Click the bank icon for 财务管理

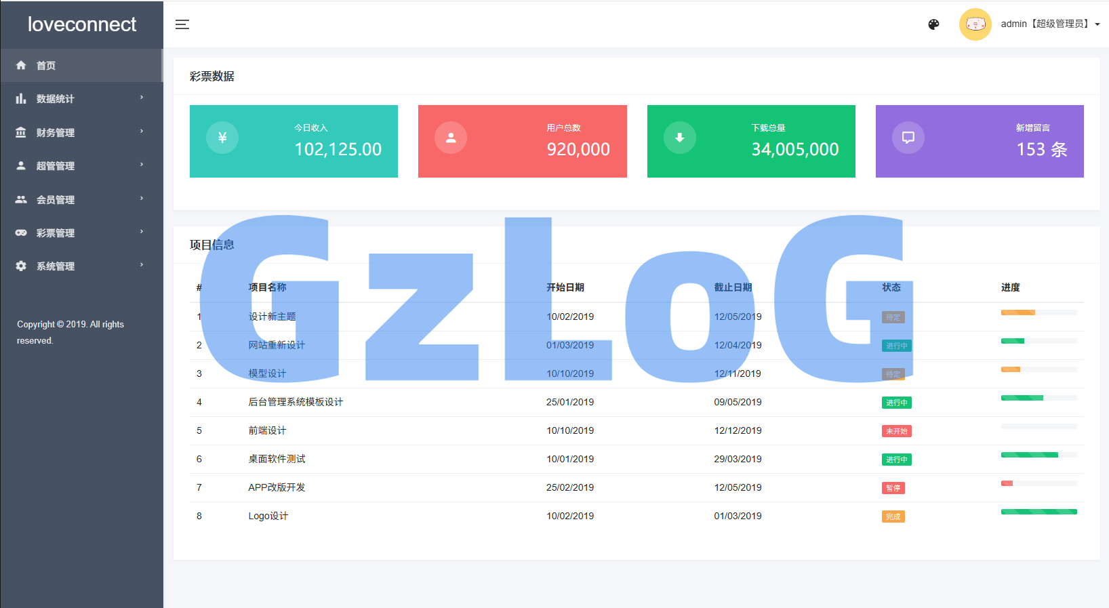point(21,132)
